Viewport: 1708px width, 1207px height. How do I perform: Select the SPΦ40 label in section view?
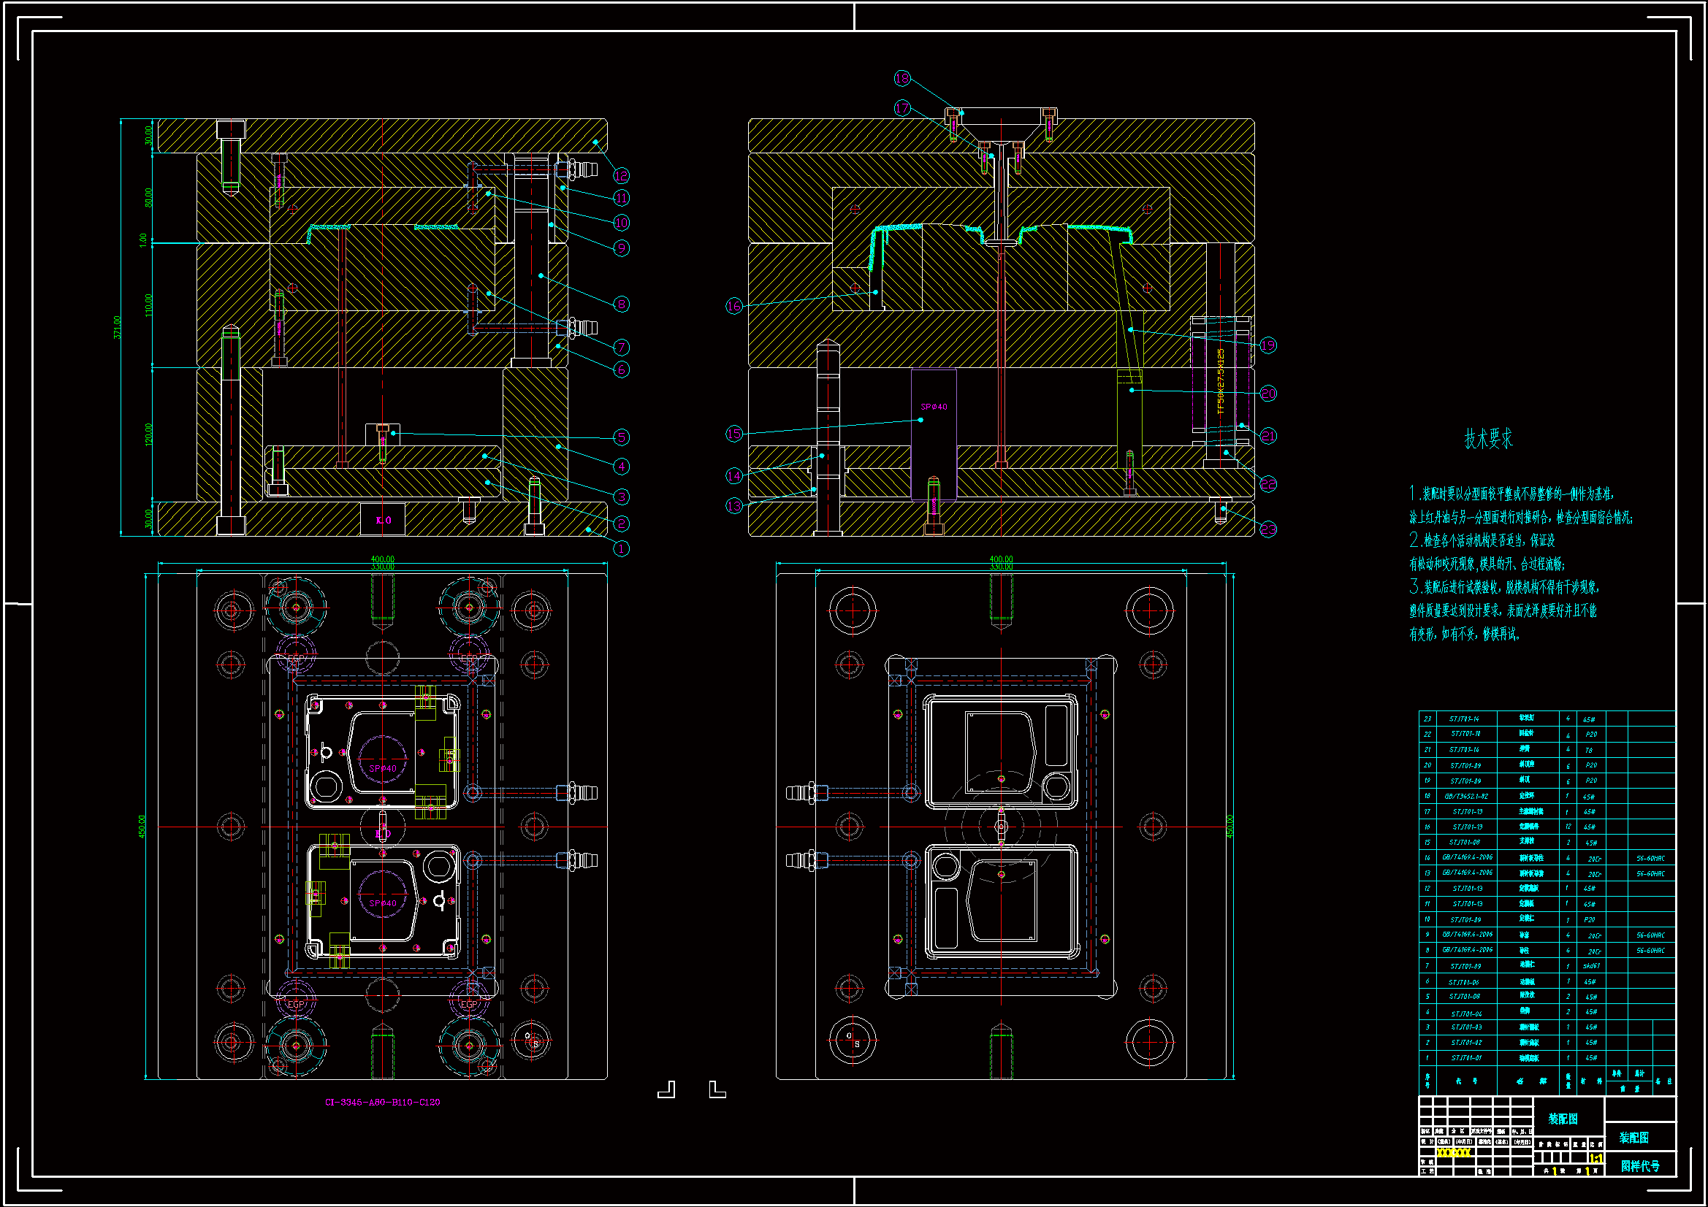(x=934, y=407)
